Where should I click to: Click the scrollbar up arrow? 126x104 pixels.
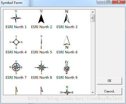pyautogui.click(x=93, y=12)
